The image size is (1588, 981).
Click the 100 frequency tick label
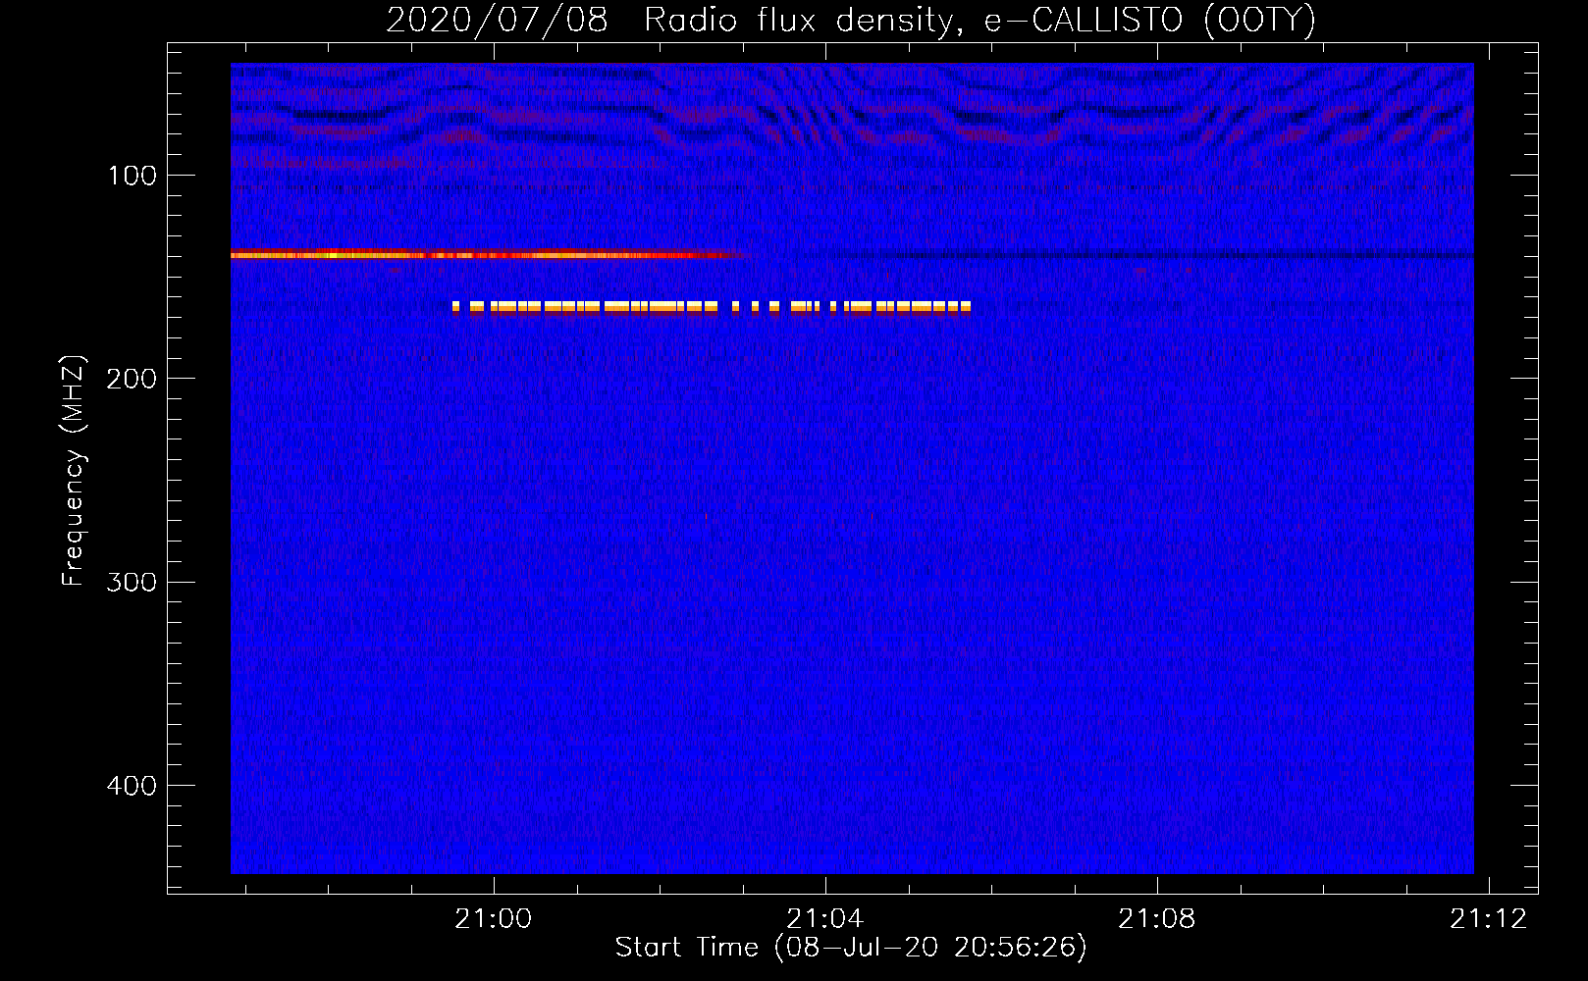pyautogui.click(x=132, y=176)
